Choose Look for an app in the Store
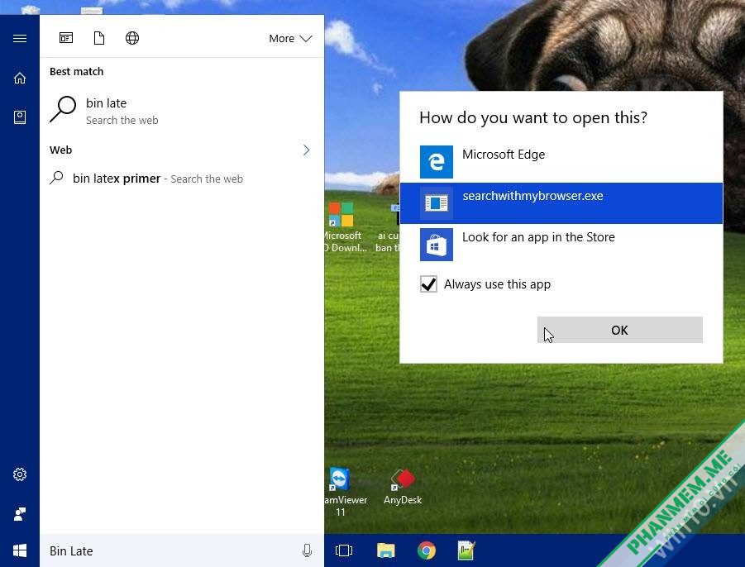The width and height of the screenshot is (745, 567). point(561,245)
